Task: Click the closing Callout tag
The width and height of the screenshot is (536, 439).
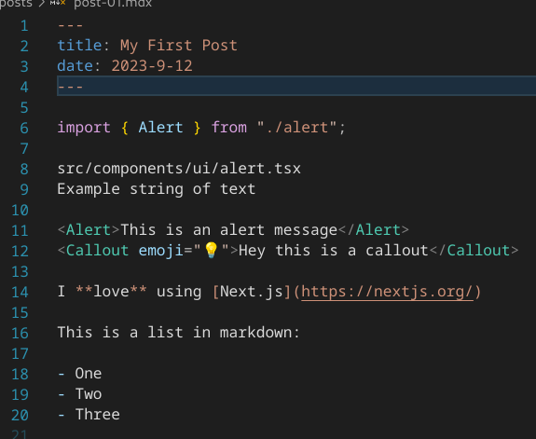Action: tap(474, 251)
